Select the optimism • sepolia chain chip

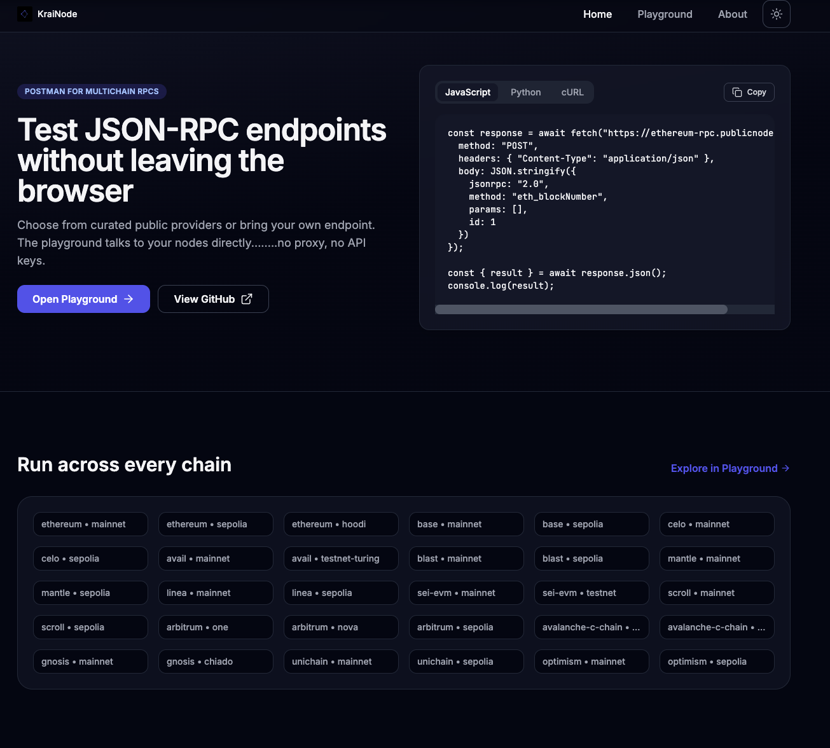click(x=716, y=661)
